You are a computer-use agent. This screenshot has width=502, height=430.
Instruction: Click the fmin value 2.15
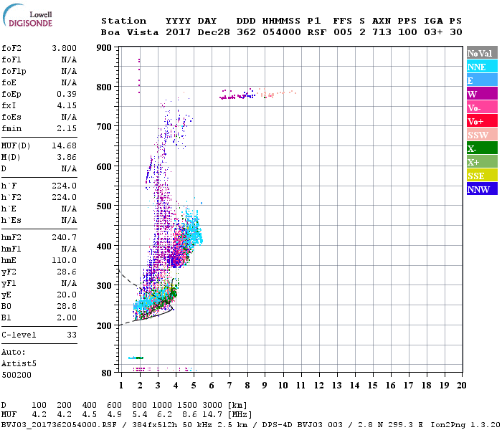[67, 128]
